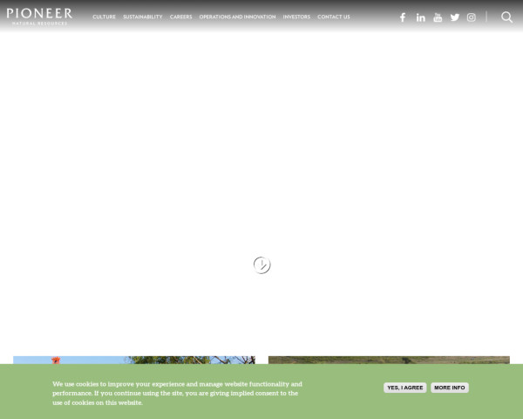
Task: Open the Sustainability menu
Action: click(x=143, y=17)
